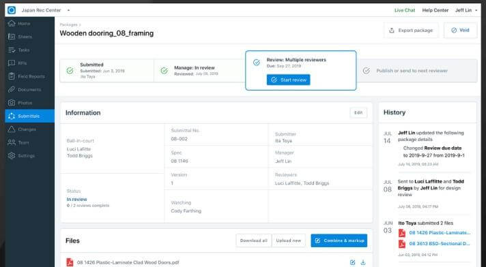The image size is (486, 267).
Task: Open the Team people icon
Action: pyautogui.click(x=12, y=142)
